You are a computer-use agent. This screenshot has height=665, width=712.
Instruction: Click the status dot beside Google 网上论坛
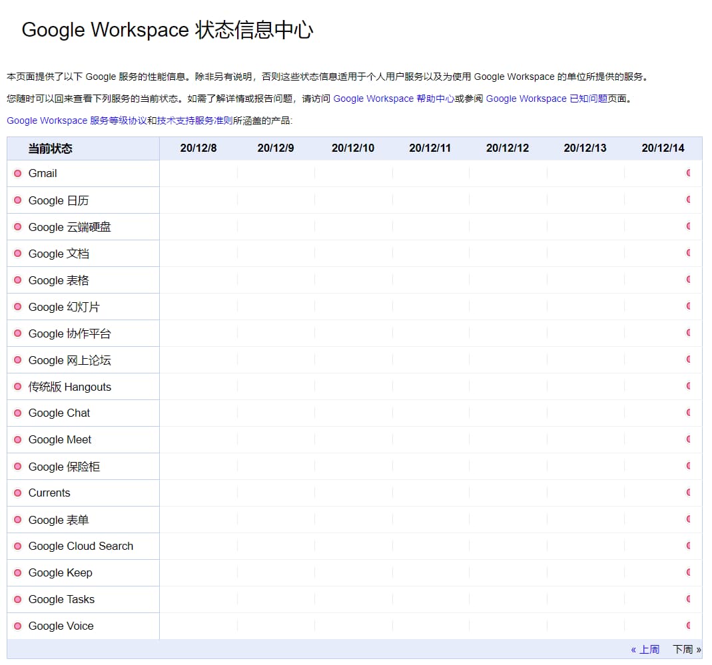click(18, 360)
